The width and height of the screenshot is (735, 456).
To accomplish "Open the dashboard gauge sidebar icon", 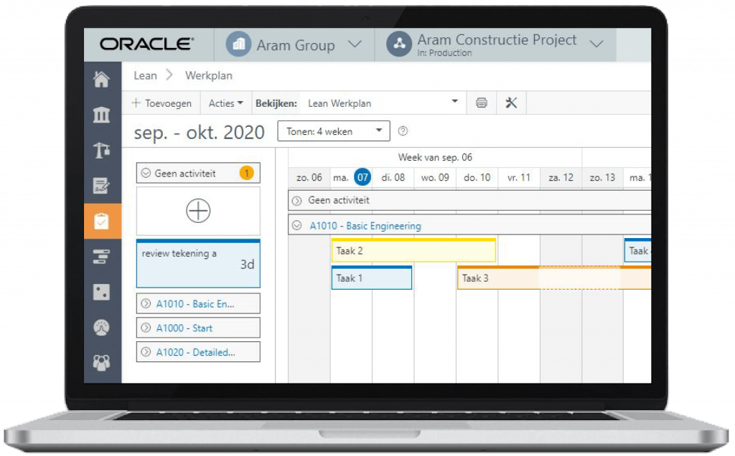I will coord(102,327).
